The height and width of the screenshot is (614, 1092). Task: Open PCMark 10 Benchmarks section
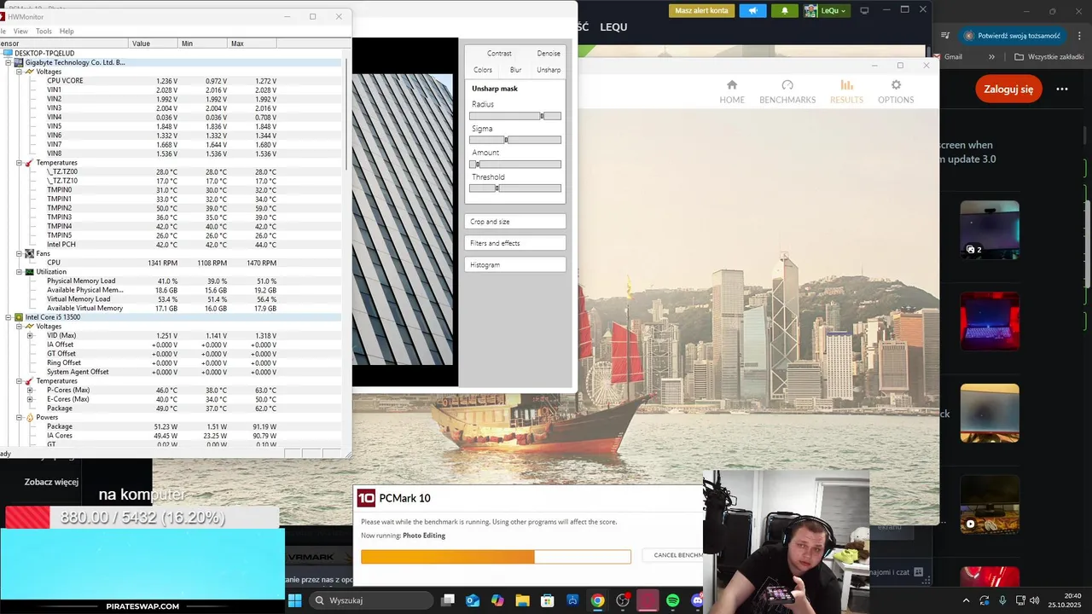[x=787, y=91]
